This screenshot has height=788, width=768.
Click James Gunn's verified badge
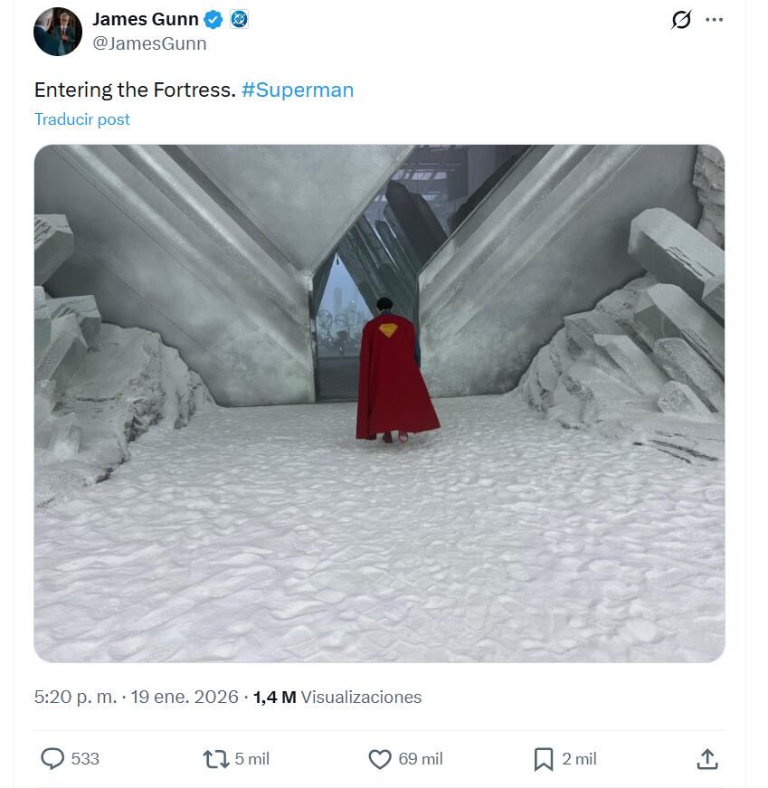coord(213,18)
